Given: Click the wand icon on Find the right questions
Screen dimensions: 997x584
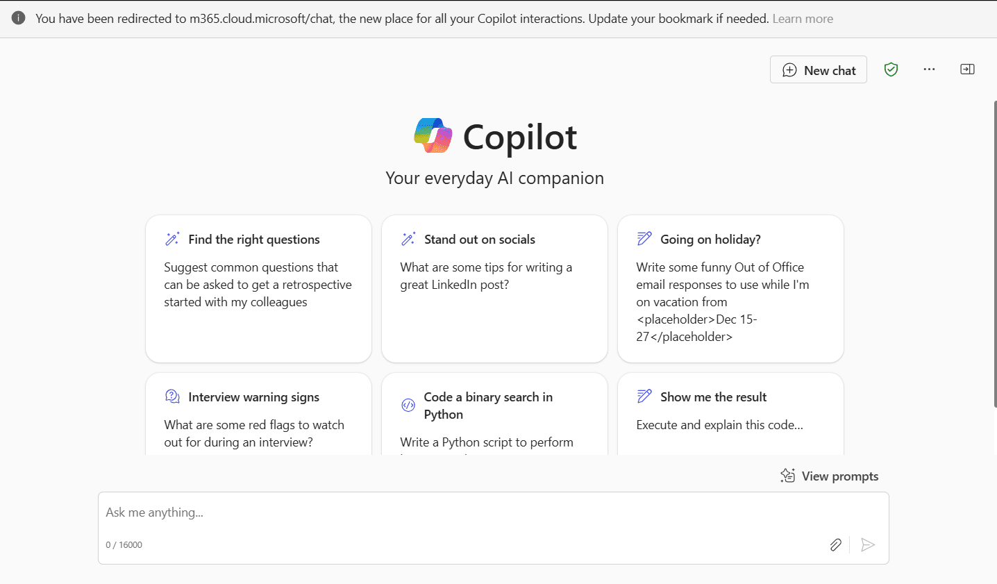Looking at the screenshot, I should coord(173,237).
